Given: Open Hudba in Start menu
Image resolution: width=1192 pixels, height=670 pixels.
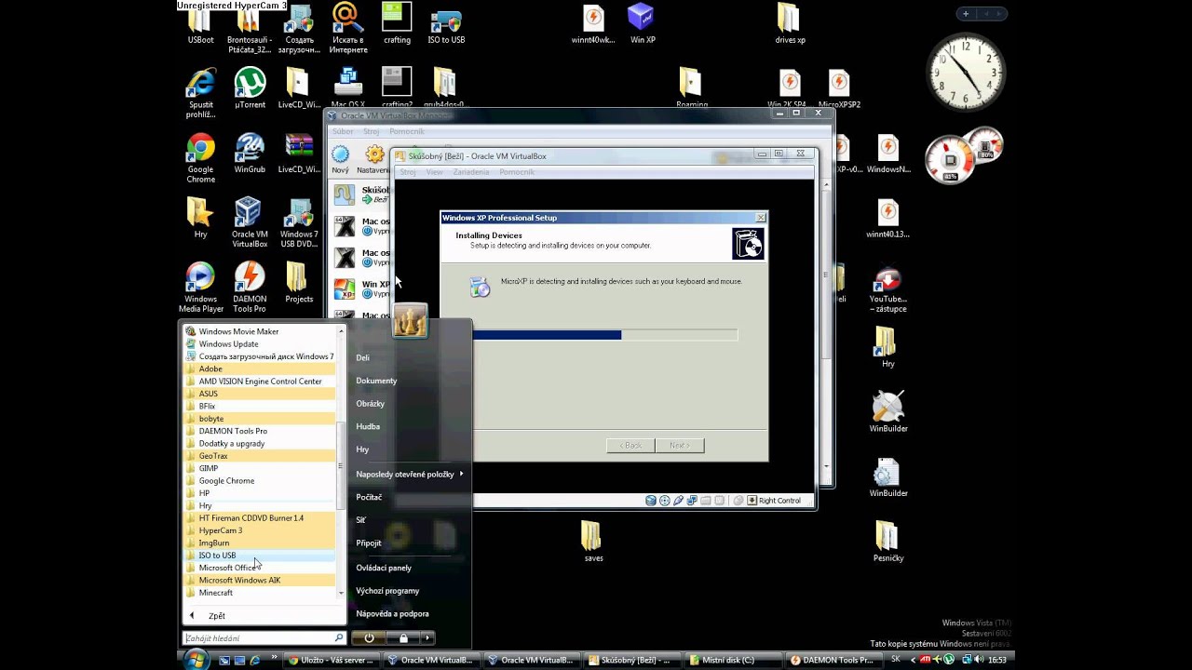Looking at the screenshot, I should tap(368, 426).
